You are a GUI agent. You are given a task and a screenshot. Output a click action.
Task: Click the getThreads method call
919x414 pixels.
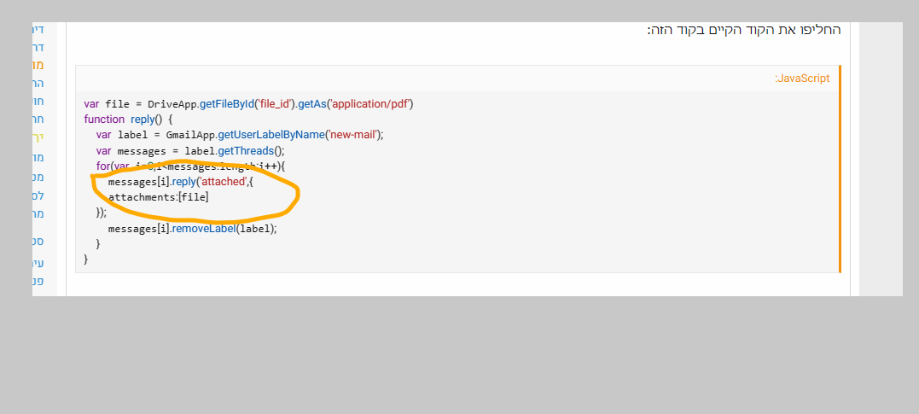[x=246, y=151]
